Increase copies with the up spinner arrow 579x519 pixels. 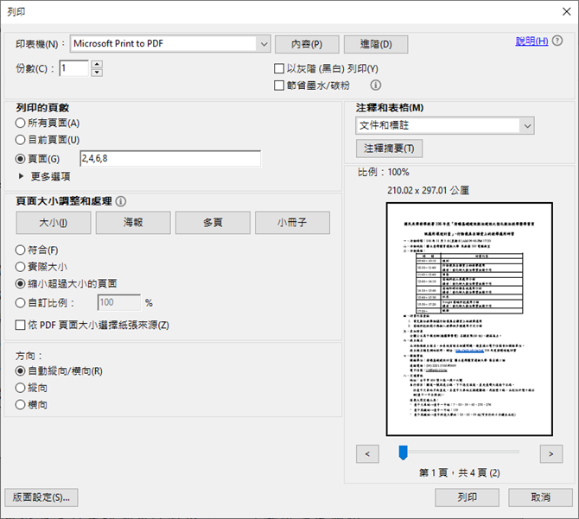97,64
